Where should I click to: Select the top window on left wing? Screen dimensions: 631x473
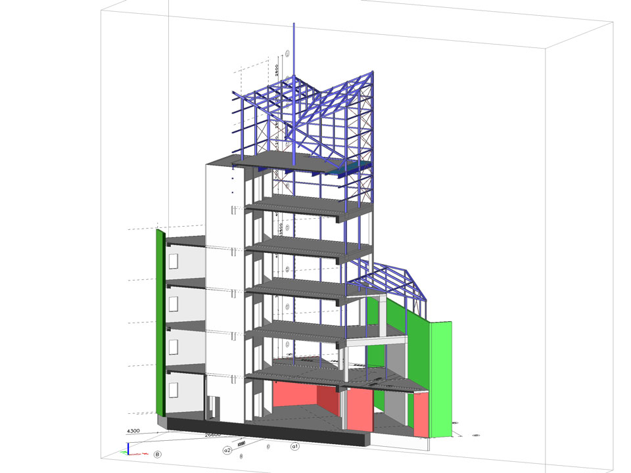174,261
